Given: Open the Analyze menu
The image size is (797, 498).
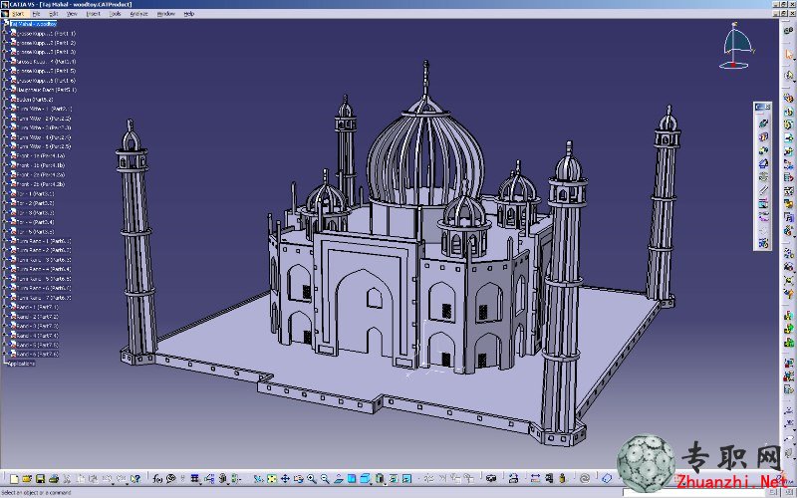Looking at the screenshot, I should pyautogui.click(x=138, y=14).
